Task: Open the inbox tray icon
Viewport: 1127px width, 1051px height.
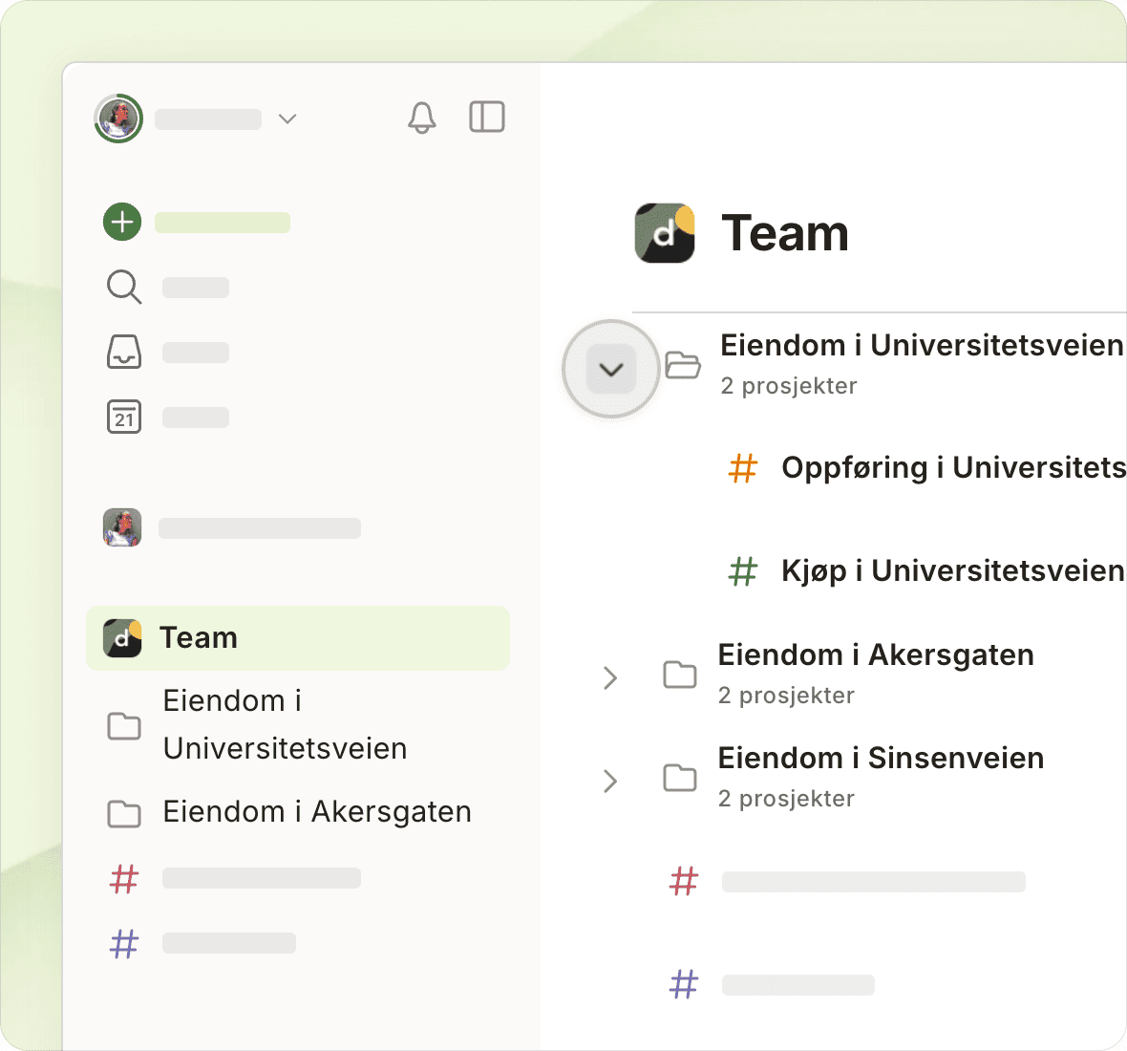Action: (124, 352)
